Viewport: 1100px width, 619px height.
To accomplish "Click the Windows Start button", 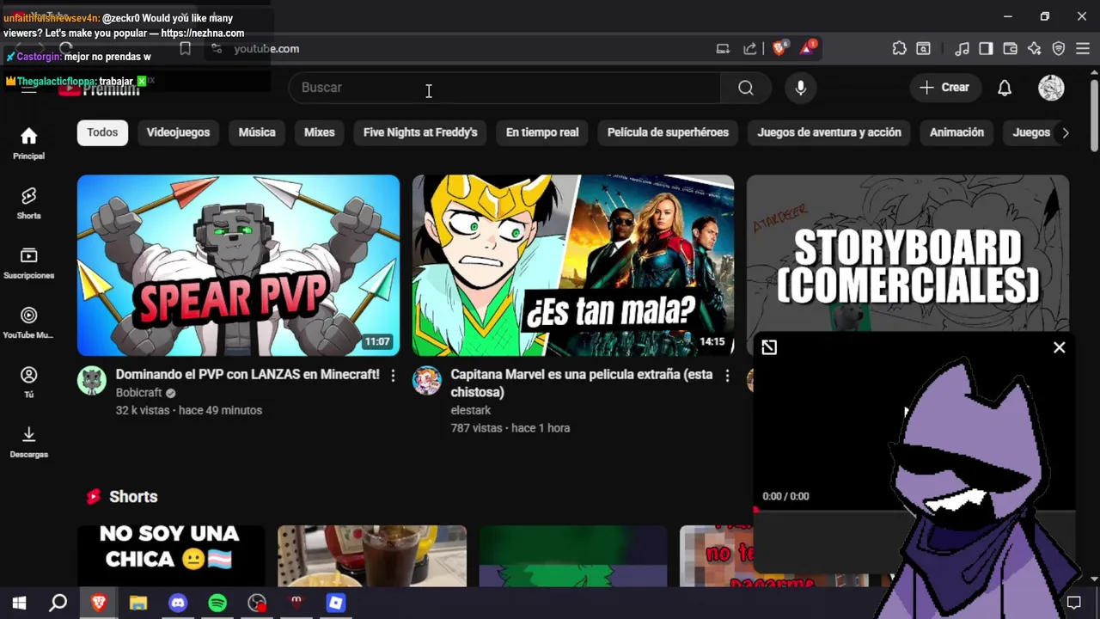I will [19, 603].
